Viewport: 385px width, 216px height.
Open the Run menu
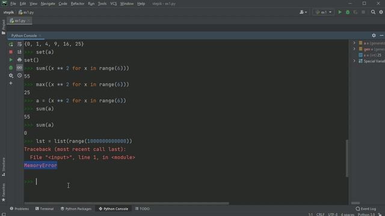tap(91, 4)
